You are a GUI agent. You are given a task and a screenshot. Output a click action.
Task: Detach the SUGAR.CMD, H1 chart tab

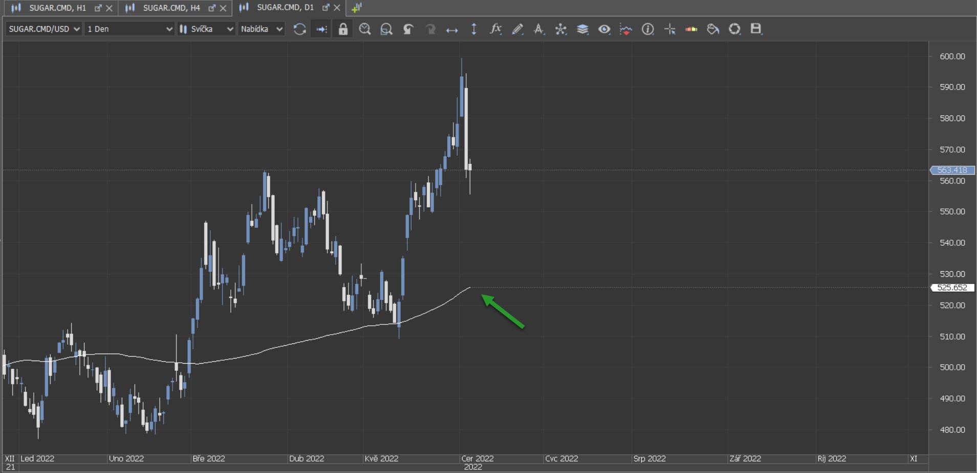click(x=98, y=8)
